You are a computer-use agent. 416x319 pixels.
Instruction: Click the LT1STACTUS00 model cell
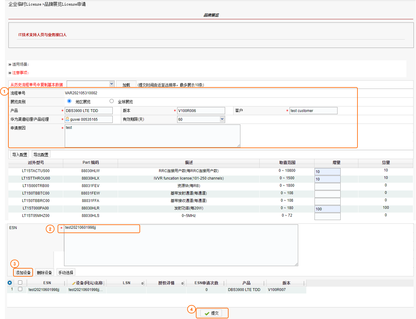pos(36,171)
